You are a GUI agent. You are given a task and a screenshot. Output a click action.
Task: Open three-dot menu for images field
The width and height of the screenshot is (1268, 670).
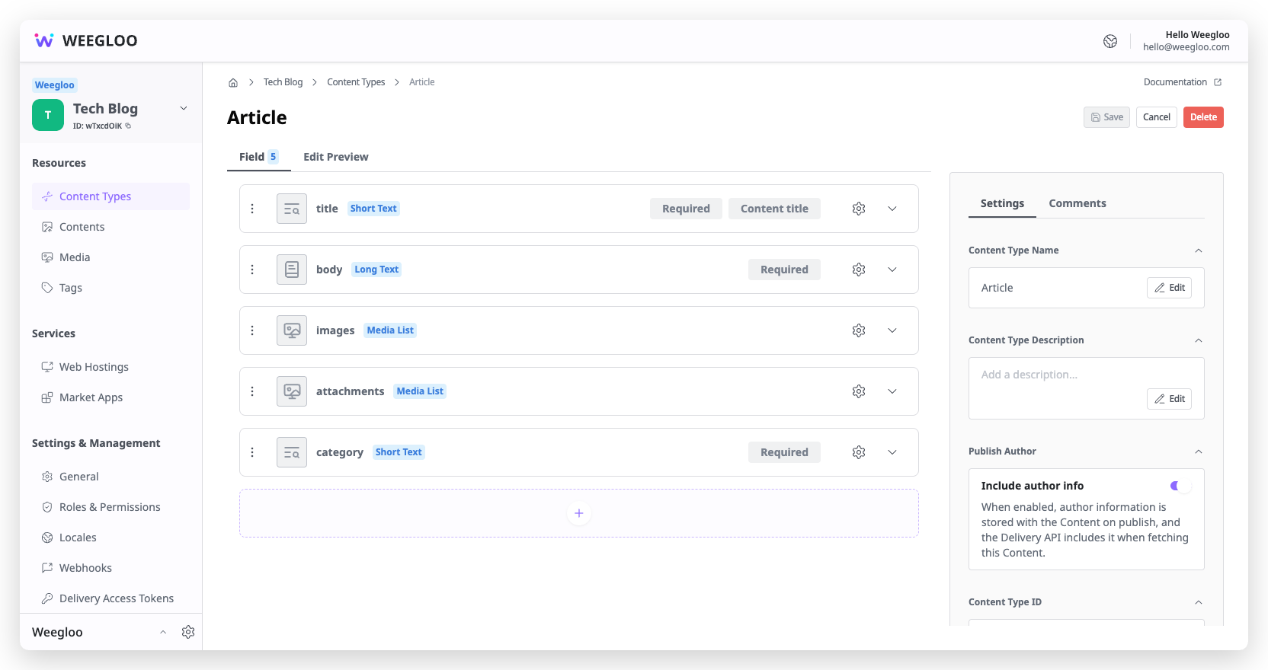(252, 330)
